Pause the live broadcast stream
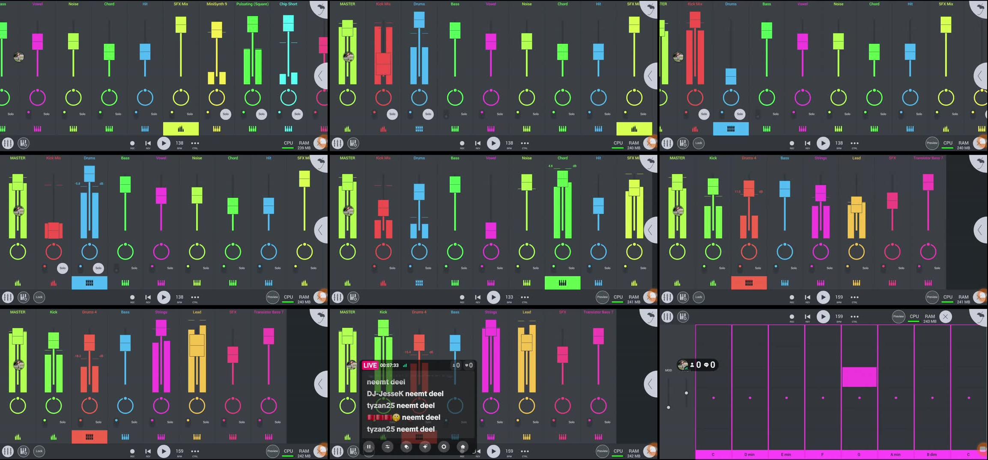Image resolution: width=988 pixels, height=460 pixels. coord(369,446)
